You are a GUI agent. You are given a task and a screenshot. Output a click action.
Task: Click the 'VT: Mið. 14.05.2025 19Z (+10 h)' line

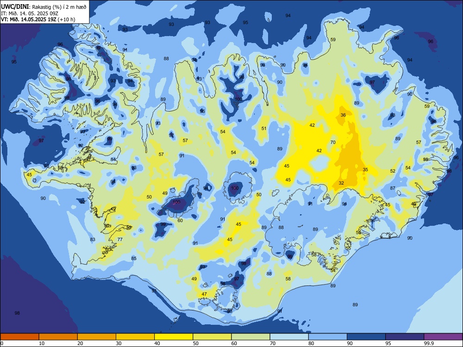(x=38, y=19)
